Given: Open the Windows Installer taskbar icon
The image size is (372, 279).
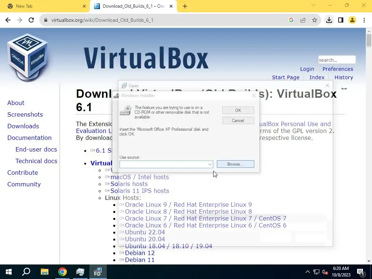Looking at the screenshot, I should tap(98, 272).
